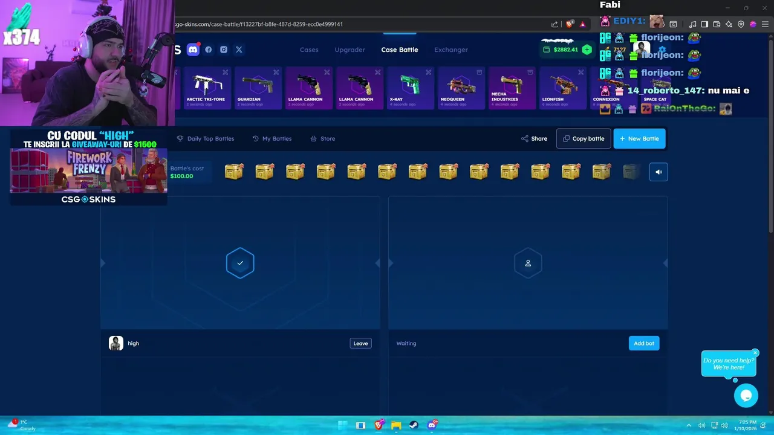This screenshot has height=435, width=774.
Task: Open the Leo AI sparkle icon
Action: [x=729, y=24]
